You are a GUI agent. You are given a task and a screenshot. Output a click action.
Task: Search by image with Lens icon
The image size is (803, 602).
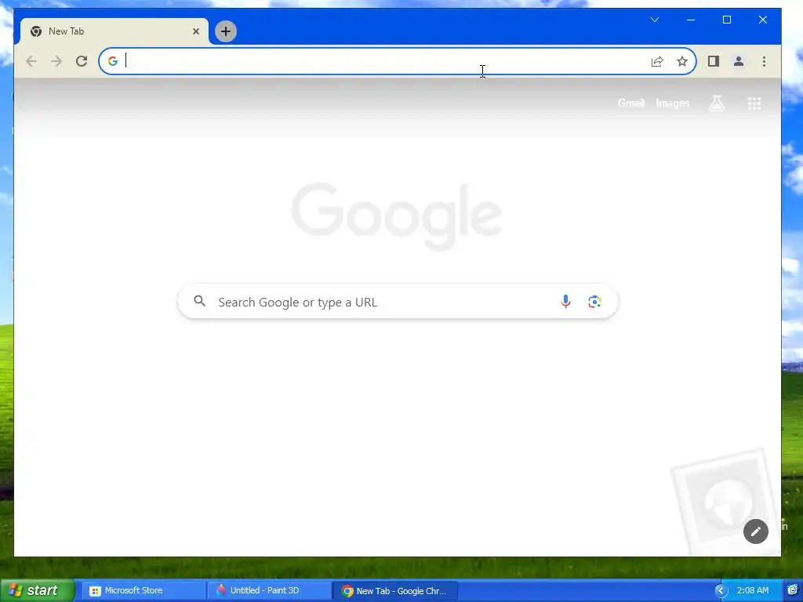pyautogui.click(x=594, y=302)
